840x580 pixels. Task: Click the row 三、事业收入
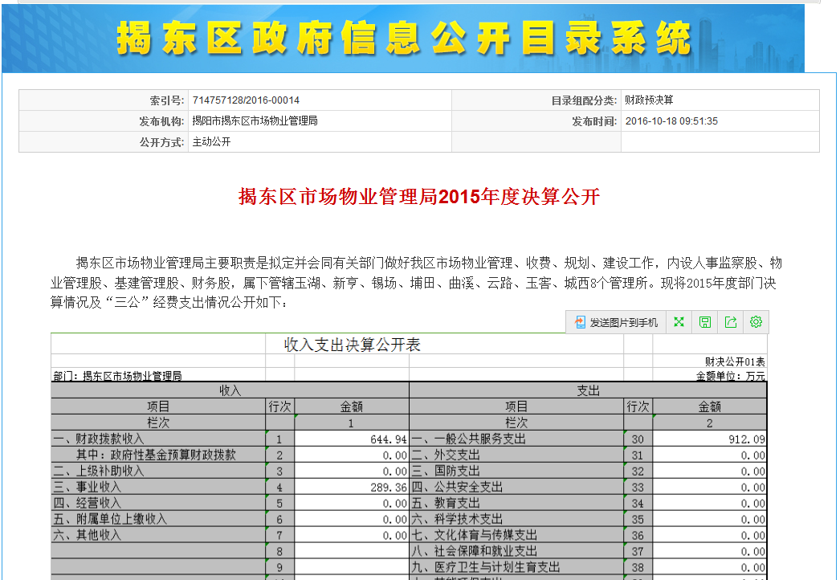88,488
